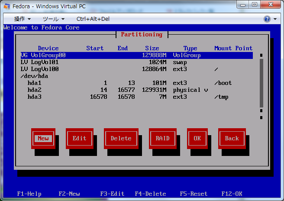Click the End column header
Image resolution: width=284 pixels, height=201 pixels.
tap(123, 48)
